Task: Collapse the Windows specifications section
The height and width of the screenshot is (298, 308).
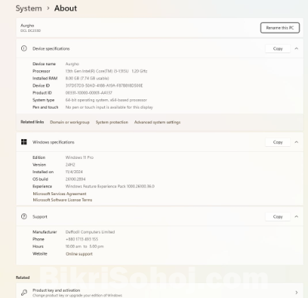Action: [x=297, y=142]
